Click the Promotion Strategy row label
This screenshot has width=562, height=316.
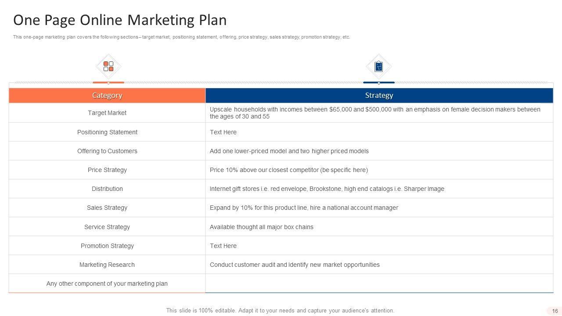click(x=107, y=246)
